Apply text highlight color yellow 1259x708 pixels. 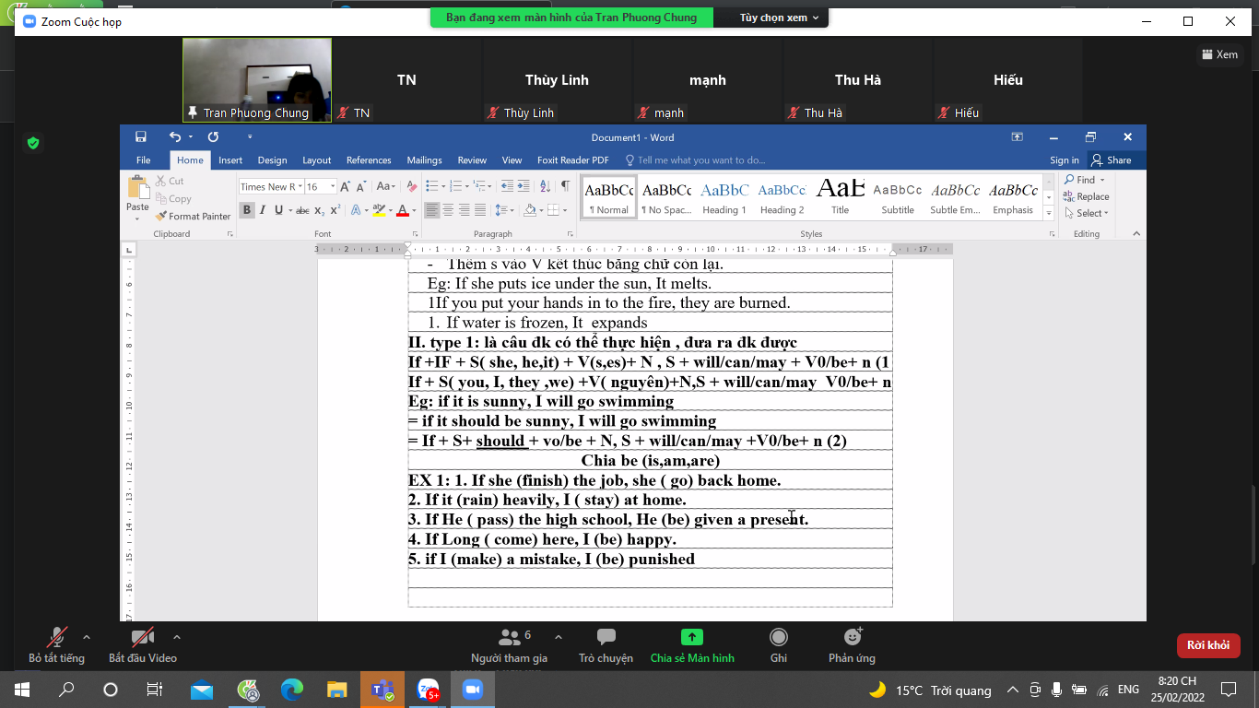(x=379, y=210)
